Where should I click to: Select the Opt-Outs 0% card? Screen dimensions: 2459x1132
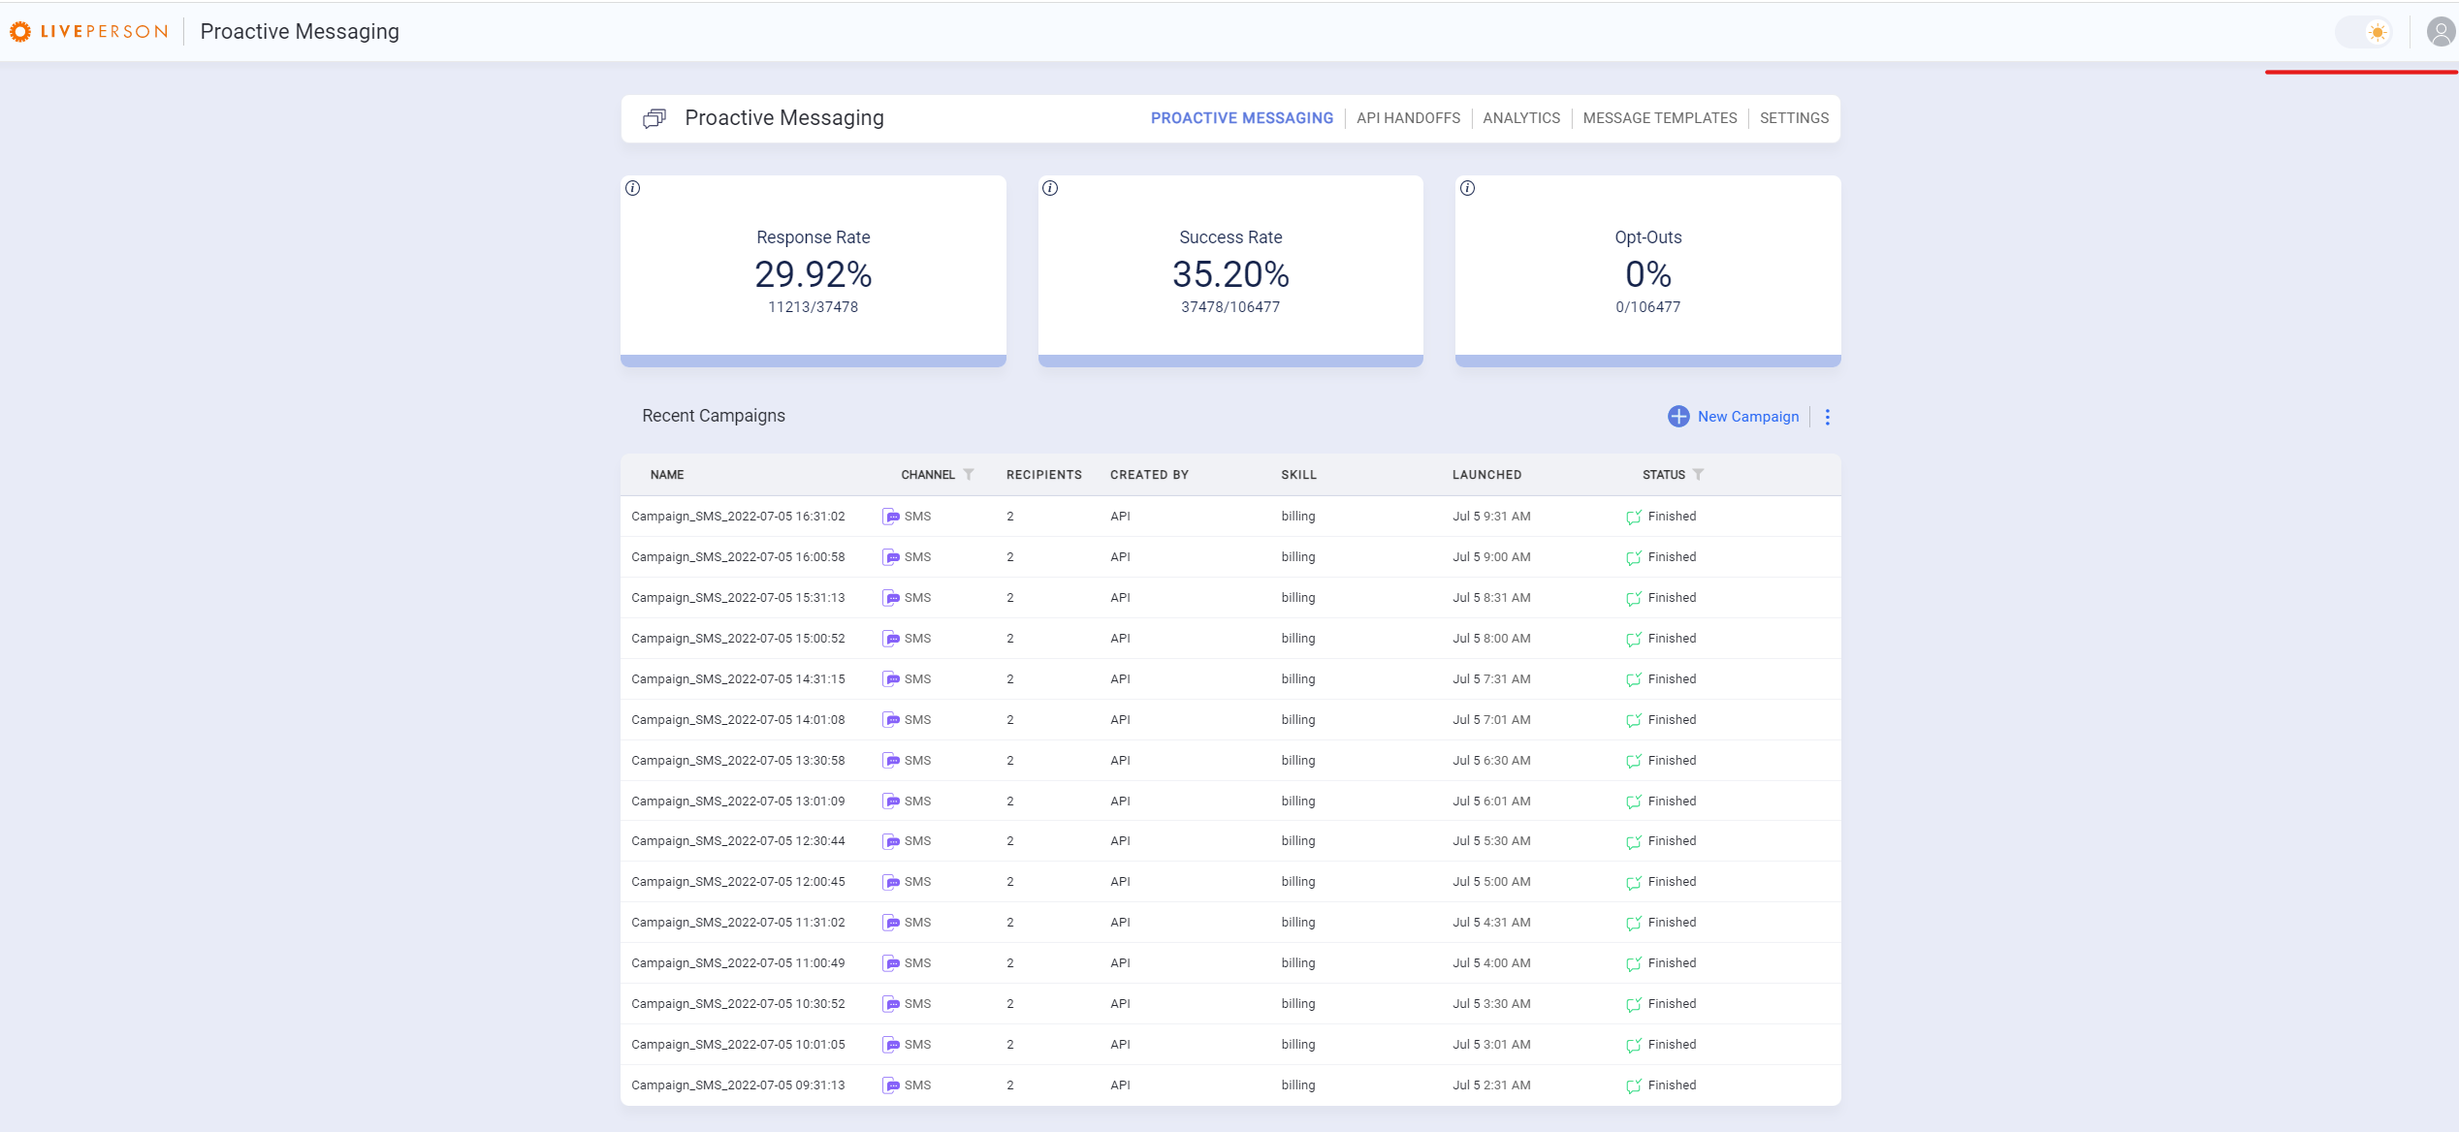(1647, 271)
